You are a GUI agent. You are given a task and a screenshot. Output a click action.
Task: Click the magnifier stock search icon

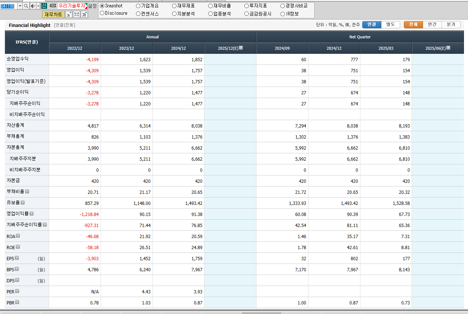tap(26, 6)
